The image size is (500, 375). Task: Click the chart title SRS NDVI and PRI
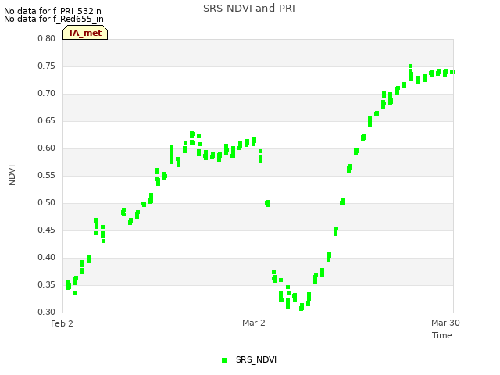(249, 9)
